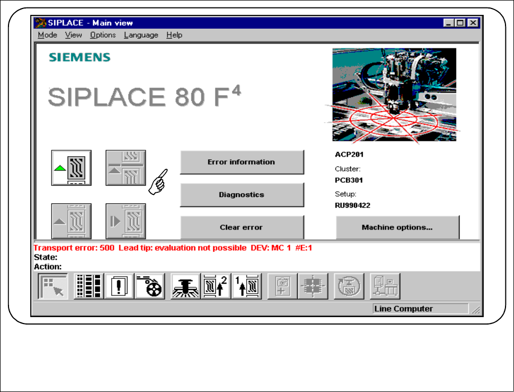
Task: Click the placement head nozzle icon
Action: click(186, 286)
